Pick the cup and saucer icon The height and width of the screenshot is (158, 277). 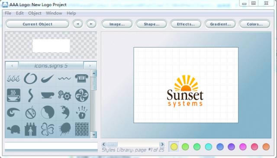pyautogui.click(x=48, y=95)
